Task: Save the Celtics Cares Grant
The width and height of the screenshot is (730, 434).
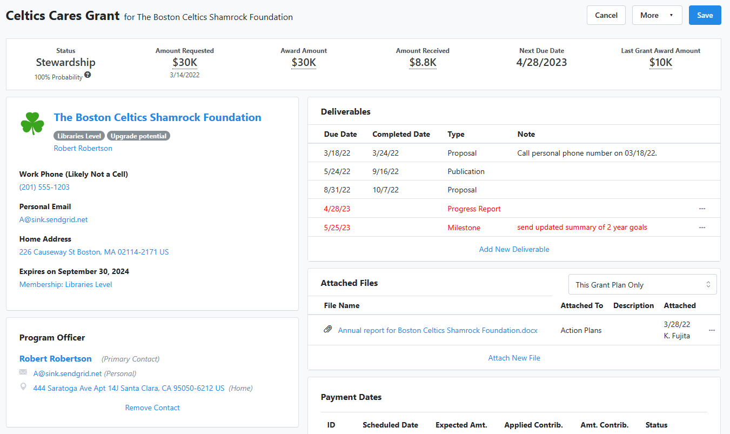Action: click(705, 15)
